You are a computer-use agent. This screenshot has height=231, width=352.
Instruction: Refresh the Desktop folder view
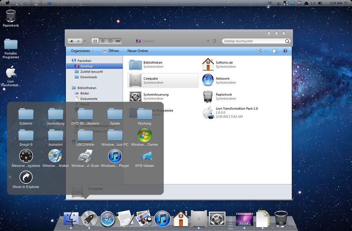(215, 41)
